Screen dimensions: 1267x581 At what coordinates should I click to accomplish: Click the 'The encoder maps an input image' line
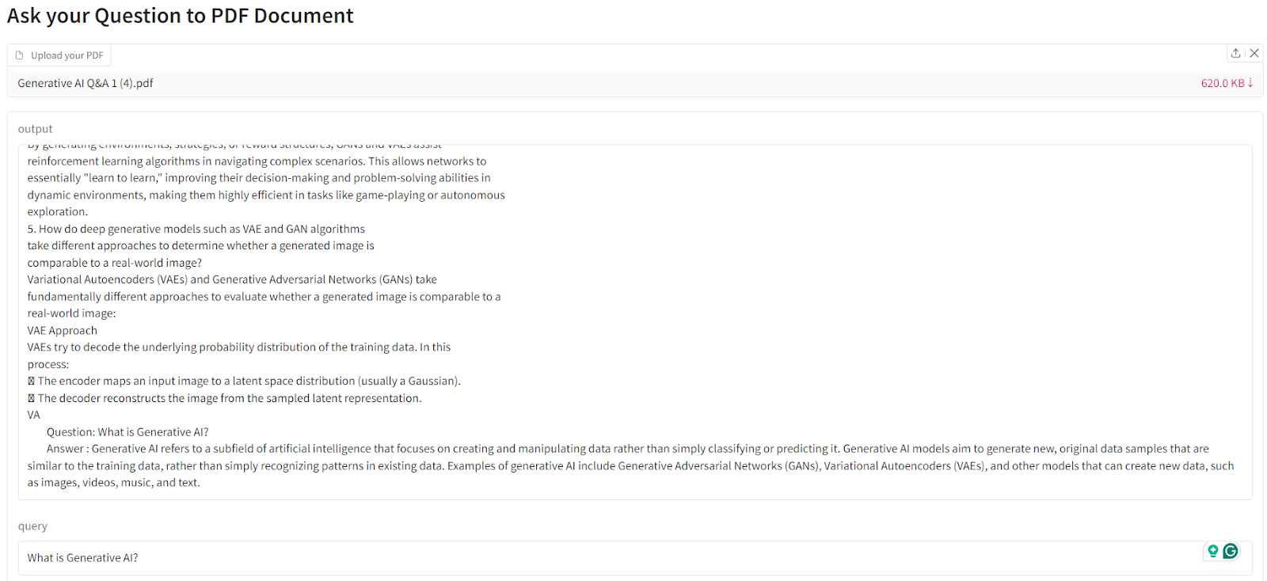tap(249, 382)
